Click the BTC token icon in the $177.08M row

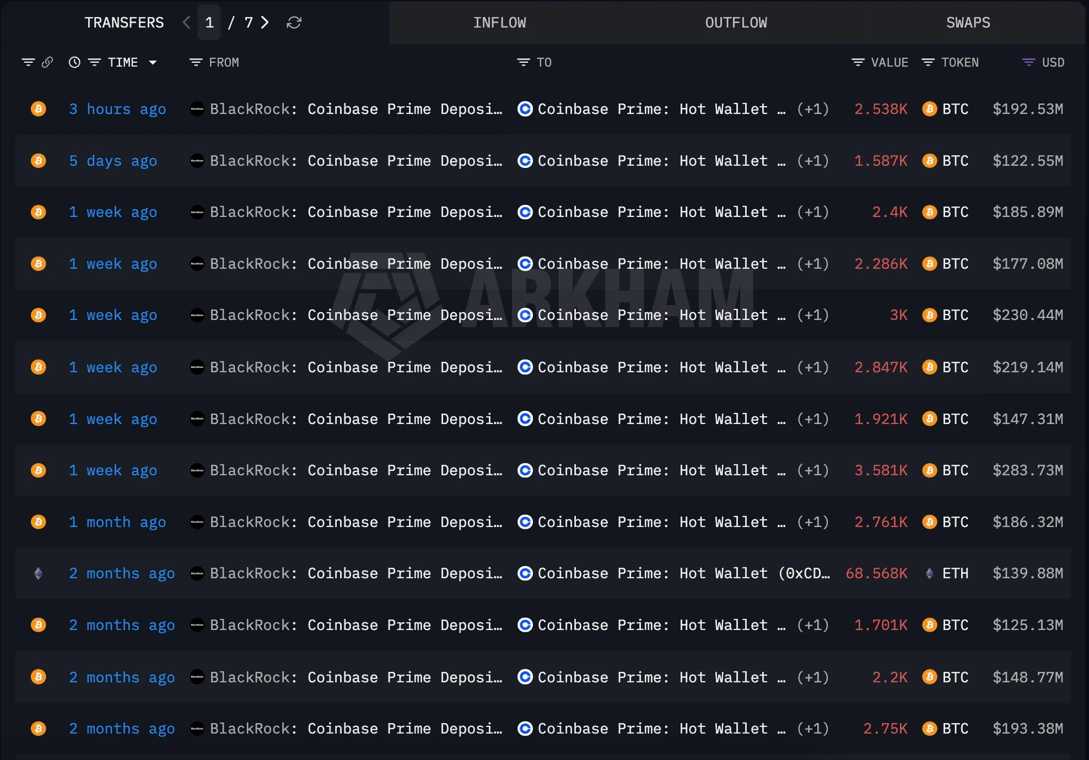(x=930, y=264)
